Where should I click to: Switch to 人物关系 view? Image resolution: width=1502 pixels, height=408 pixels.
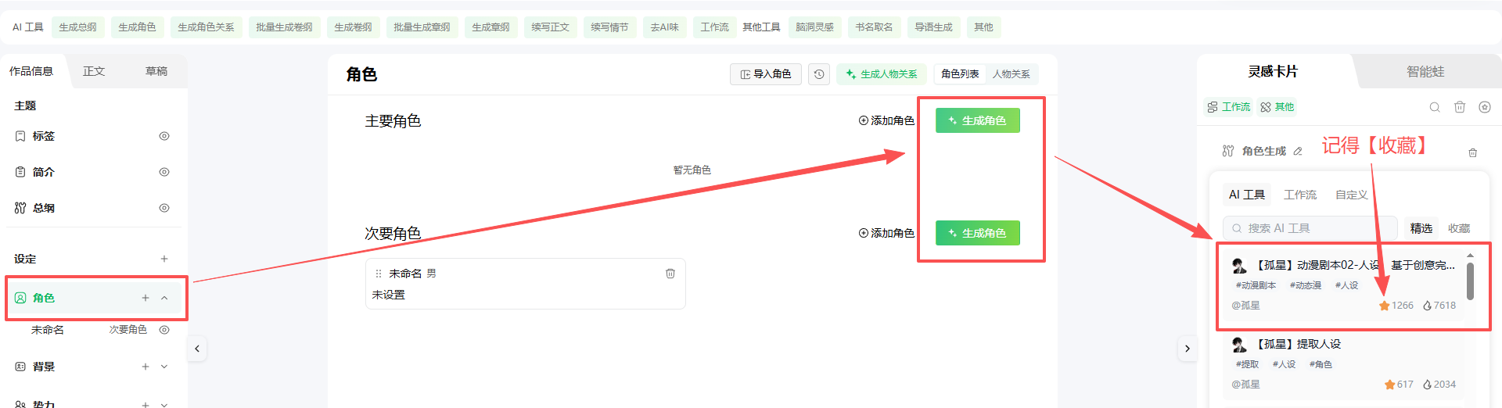tap(1012, 74)
